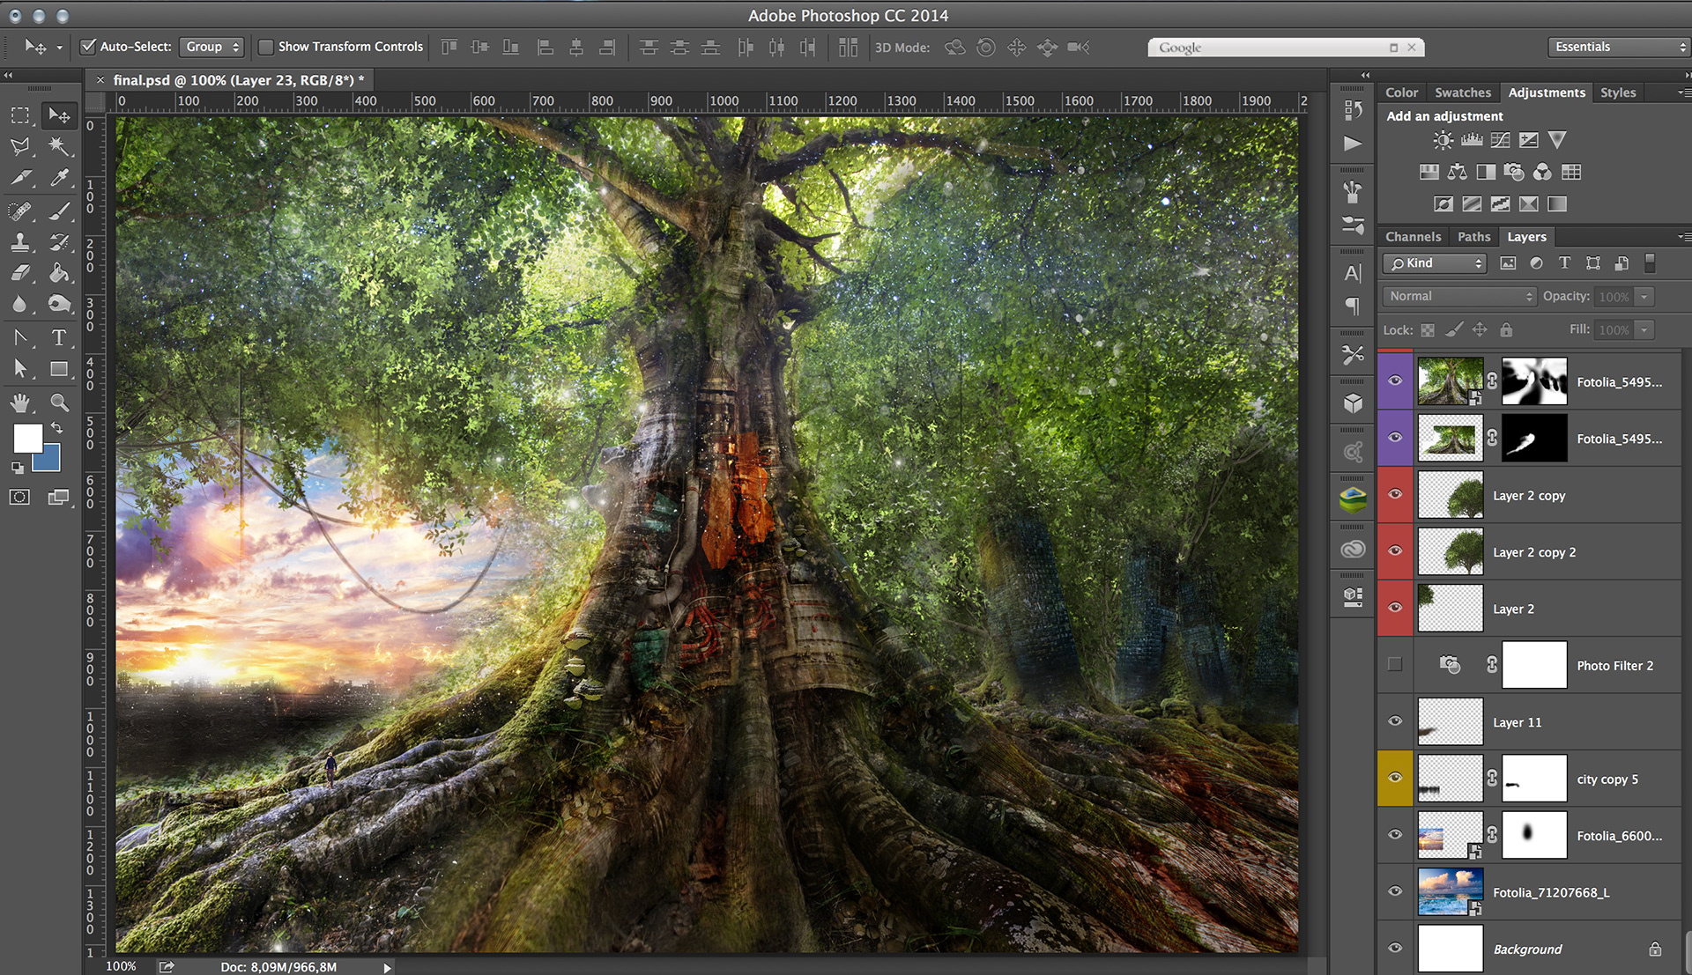Open the Opacity slider dropdown arrow
This screenshot has height=975, width=1692.
1644,297
